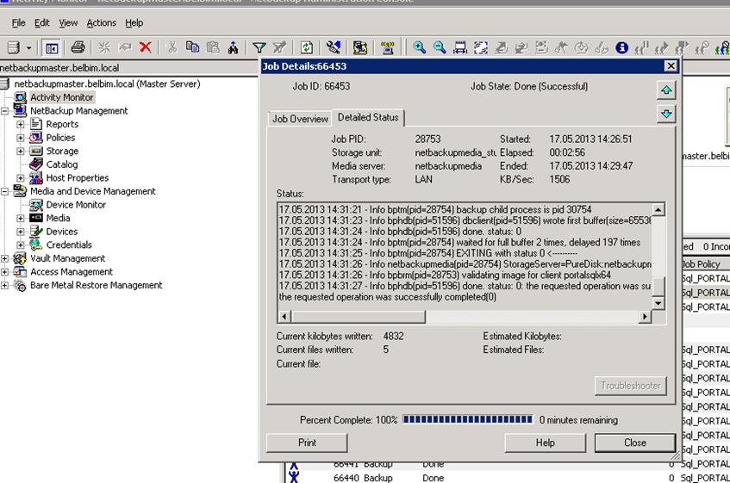This screenshot has height=483, width=730.
Task: Go to previous job with up arrow
Action: (666, 90)
